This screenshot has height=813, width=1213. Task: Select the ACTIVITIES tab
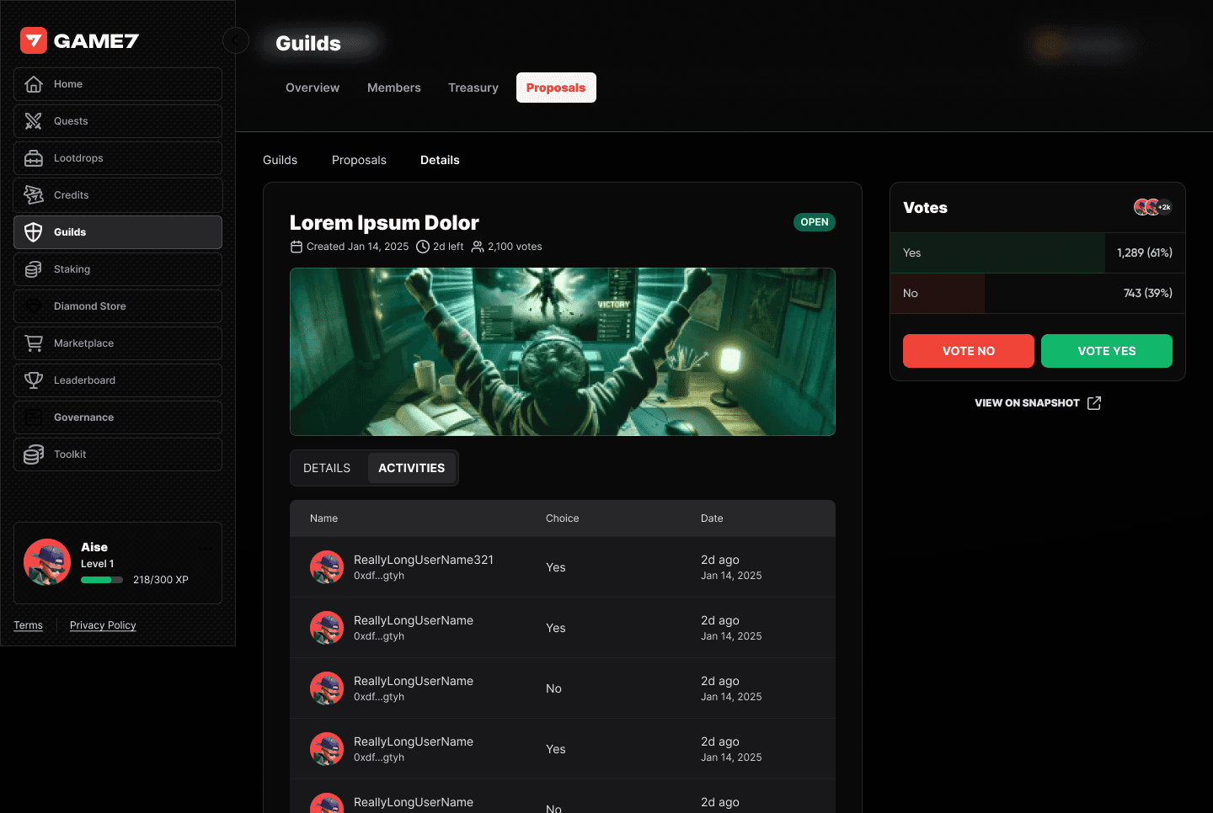(412, 468)
